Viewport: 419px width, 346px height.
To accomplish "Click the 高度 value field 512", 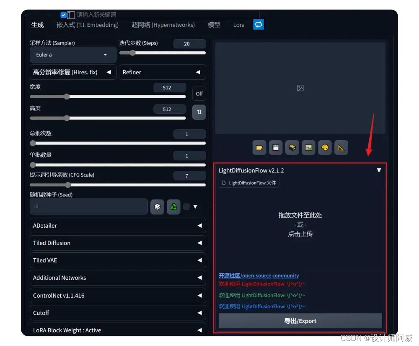I will (x=170, y=109).
